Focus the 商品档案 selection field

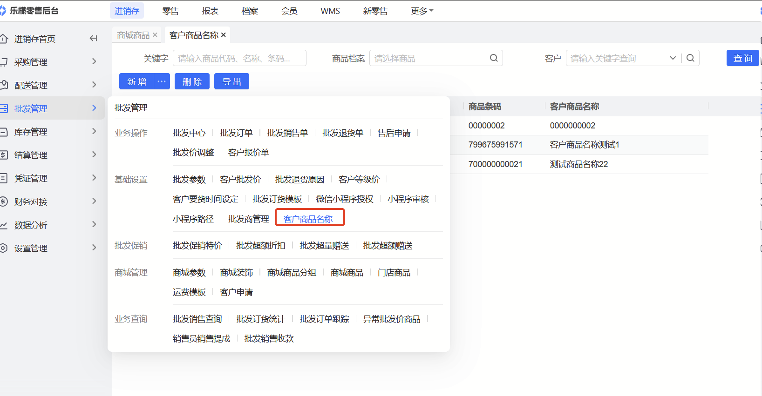[x=436, y=58]
